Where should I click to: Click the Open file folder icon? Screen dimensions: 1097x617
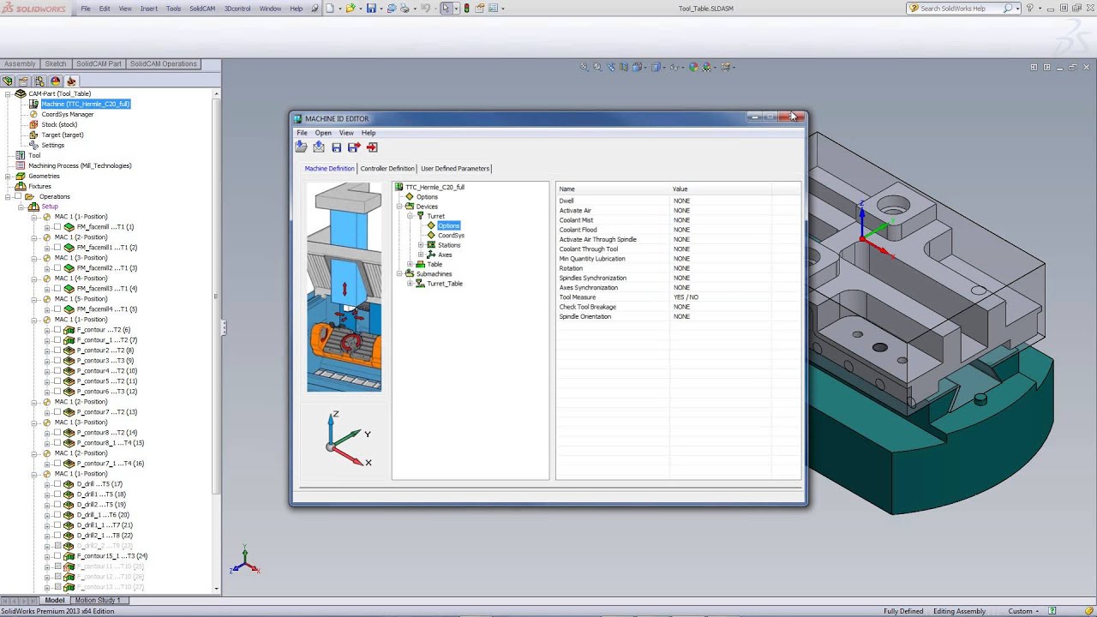(350, 9)
